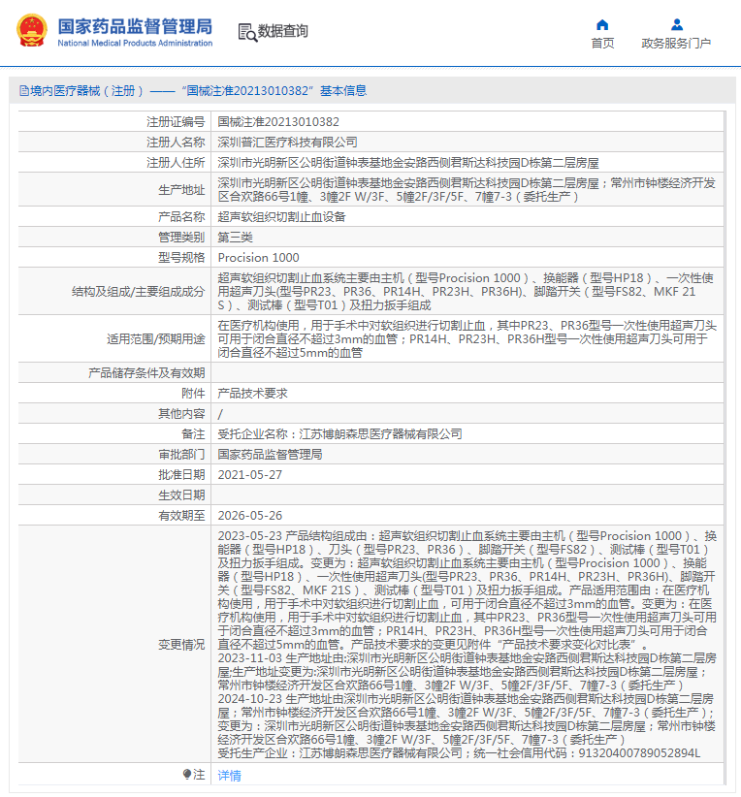The width and height of the screenshot is (741, 797).
Task: Select the 产品名称 label cell
Action: click(115, 217)
